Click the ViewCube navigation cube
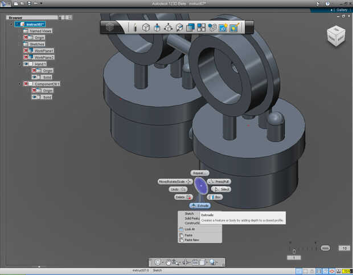 (336, 36)
